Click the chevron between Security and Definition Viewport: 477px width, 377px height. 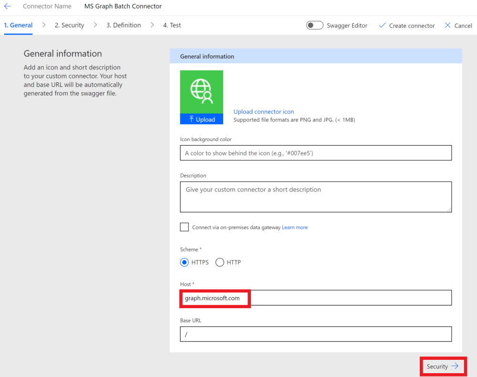pyautogui.click(x=95, y=25)
